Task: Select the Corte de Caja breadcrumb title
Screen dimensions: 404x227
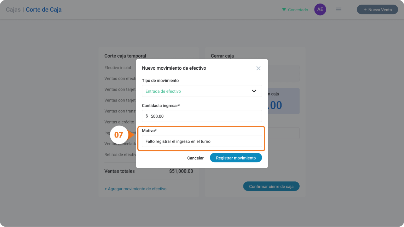Action: coord(44,10)
